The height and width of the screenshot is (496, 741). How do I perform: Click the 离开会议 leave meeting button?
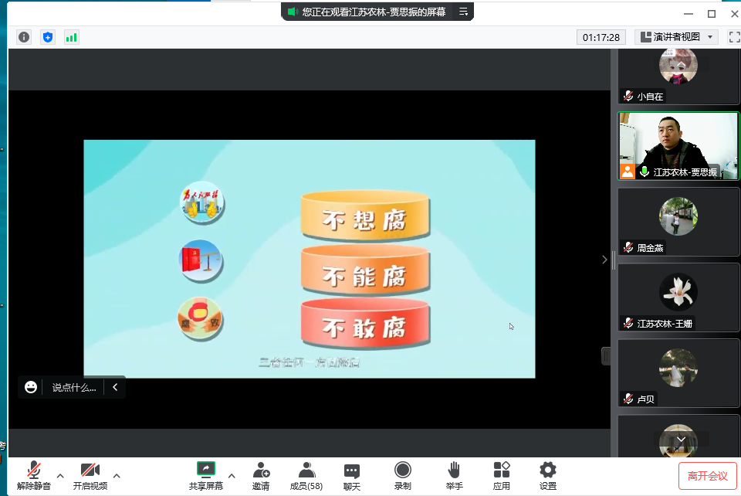(707, 476)
